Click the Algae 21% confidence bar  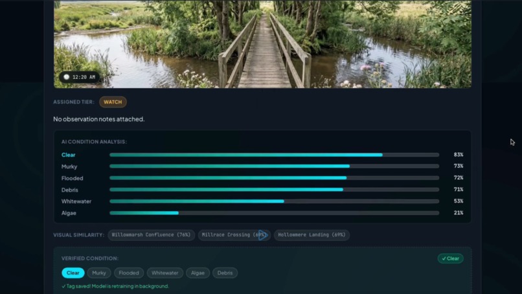[275, 213]
